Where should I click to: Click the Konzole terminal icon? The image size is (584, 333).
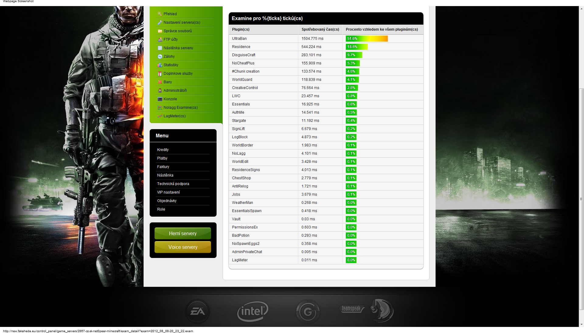(160, 99)
